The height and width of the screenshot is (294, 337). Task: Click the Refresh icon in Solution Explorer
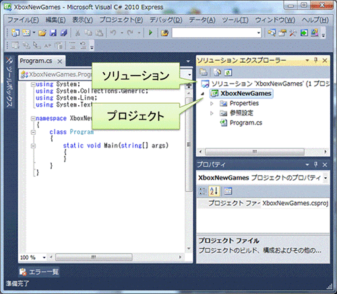click(x=228, y=72)
